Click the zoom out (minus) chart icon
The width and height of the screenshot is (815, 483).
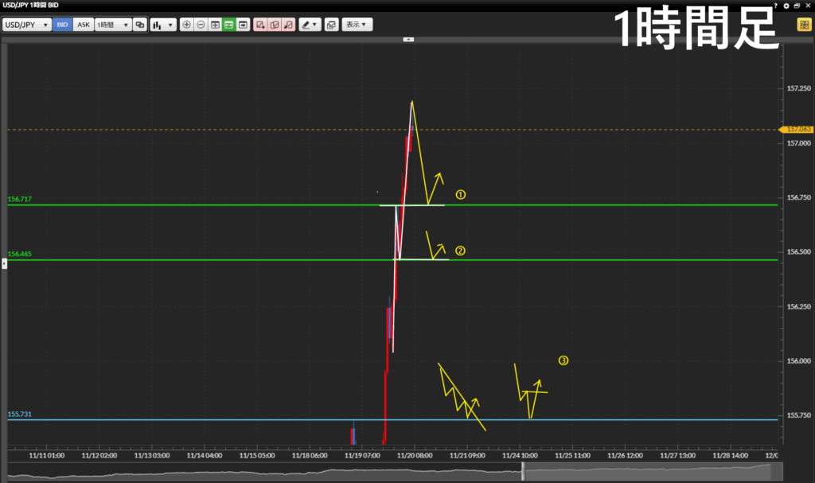201,25
